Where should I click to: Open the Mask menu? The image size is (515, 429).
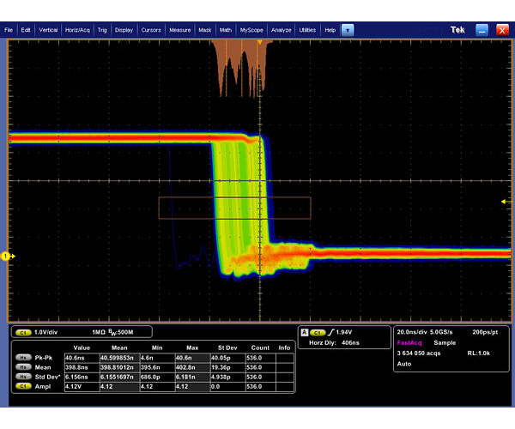click(205, 30)
